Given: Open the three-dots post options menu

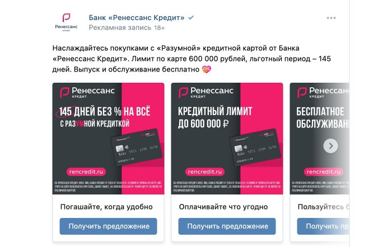Looking at the screenshot, I should tap(331, 18).
